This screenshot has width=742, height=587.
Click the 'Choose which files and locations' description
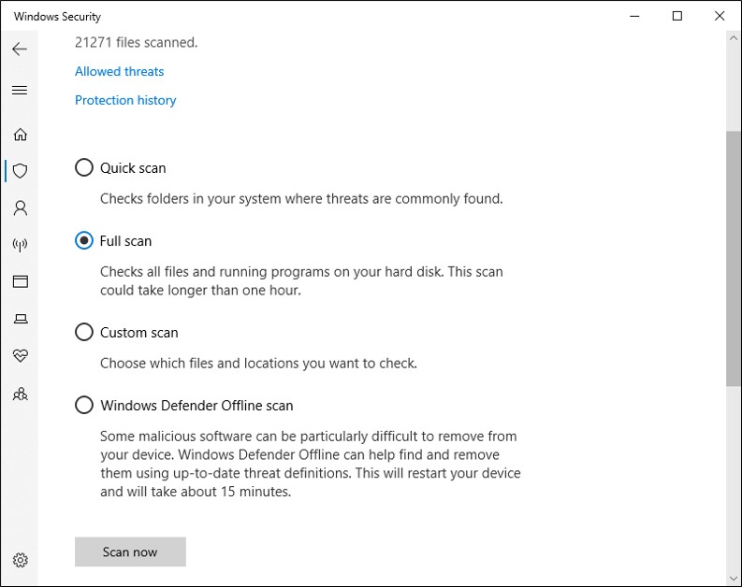point(258,363)
